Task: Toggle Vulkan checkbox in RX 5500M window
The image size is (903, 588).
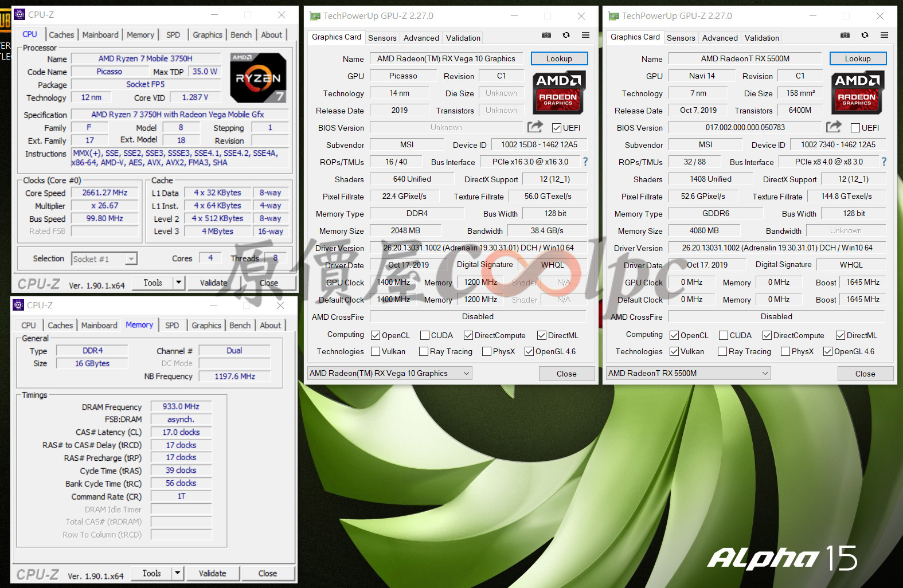Action: click(674, 351)
